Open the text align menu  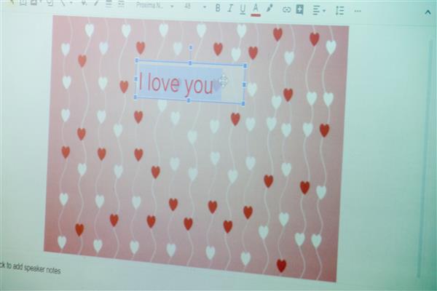316,11
